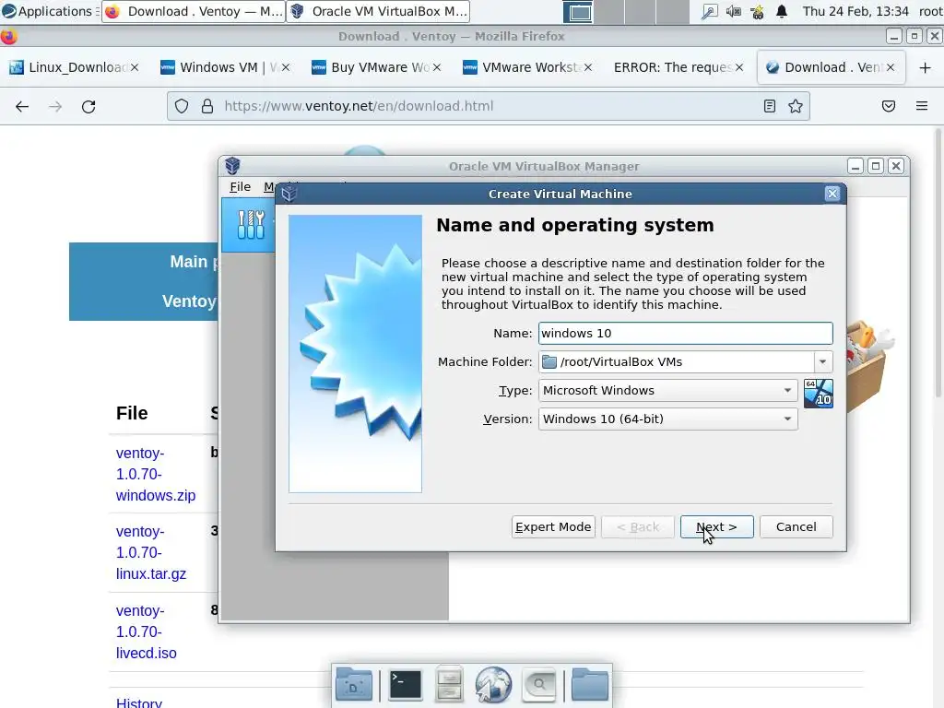The height and width of the screenshot is (708, 944).
Task: Open ventoy-1.0.70-windows.zip link
Action: 155,475
